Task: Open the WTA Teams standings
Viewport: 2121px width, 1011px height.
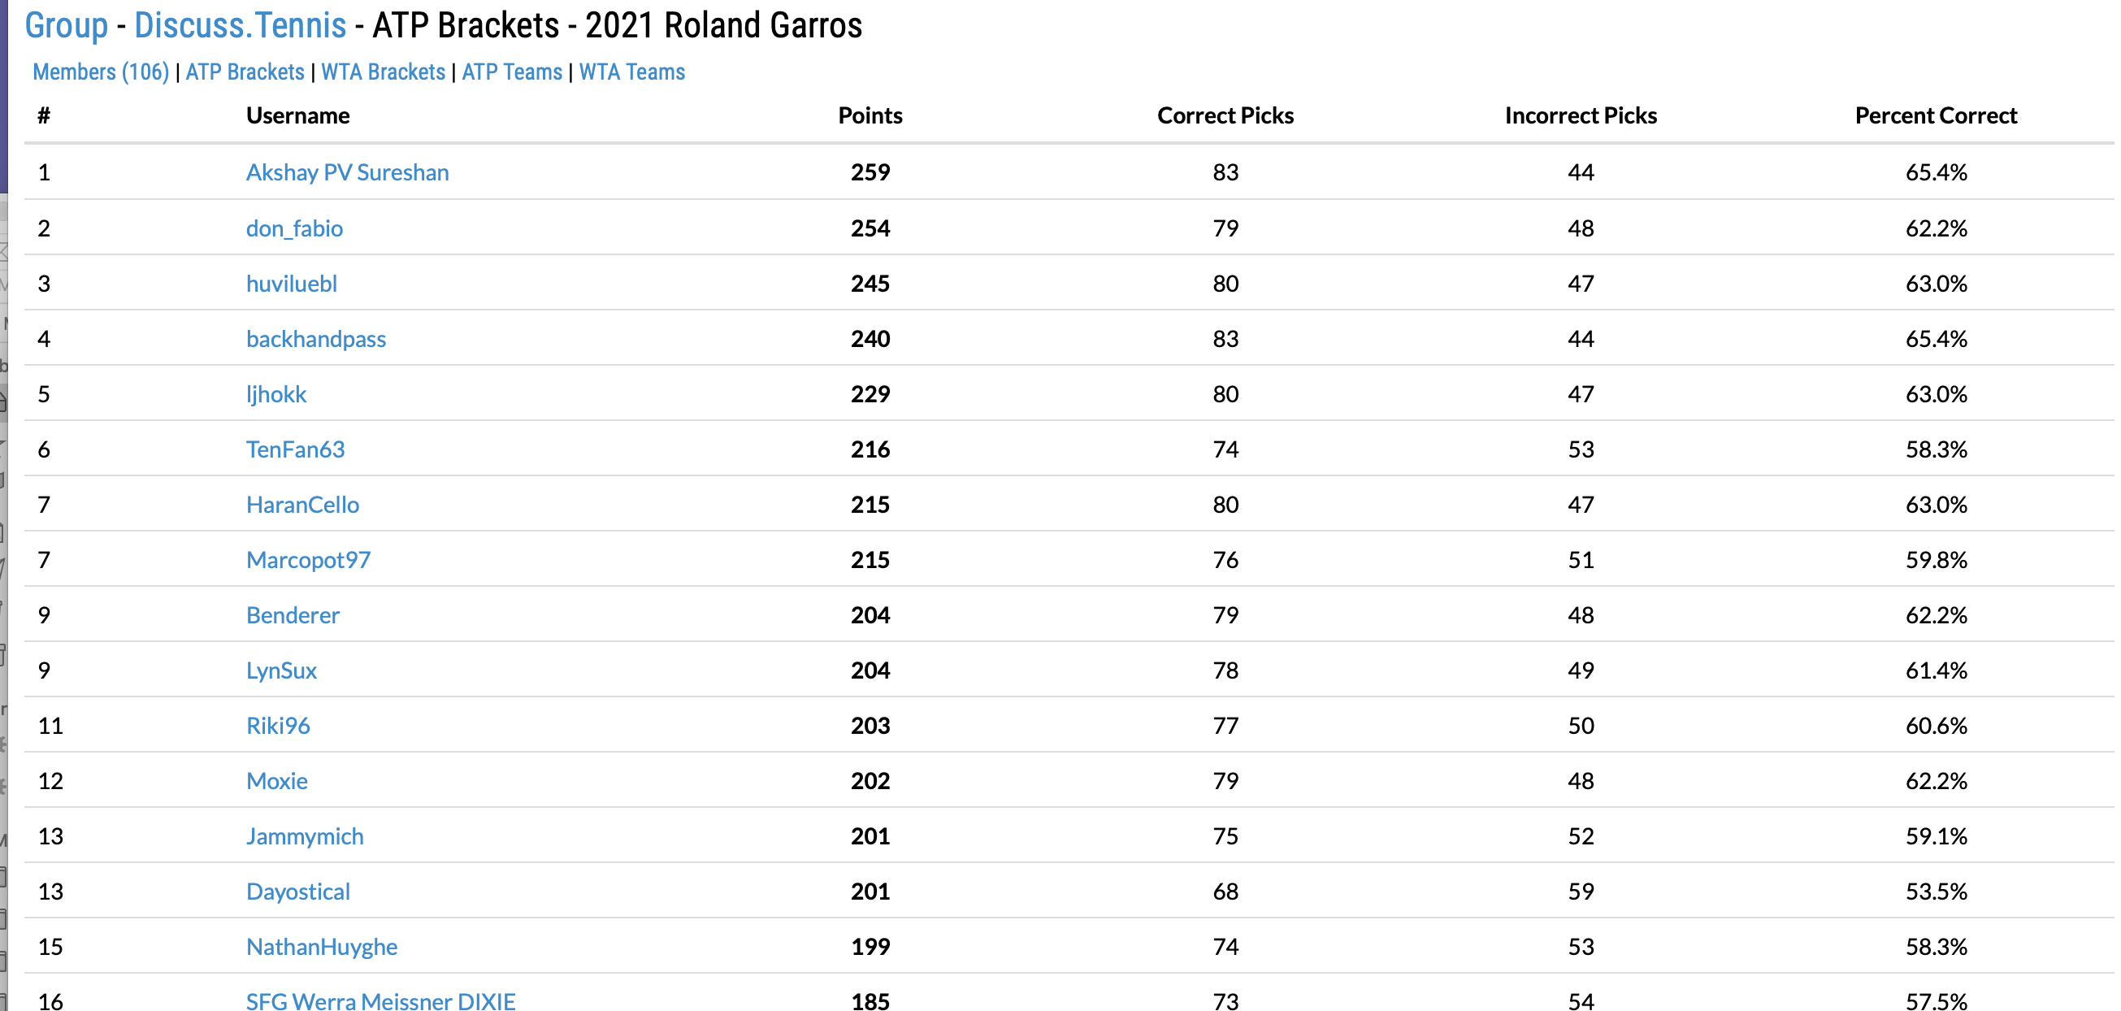Action: click(x=631, y=72)
